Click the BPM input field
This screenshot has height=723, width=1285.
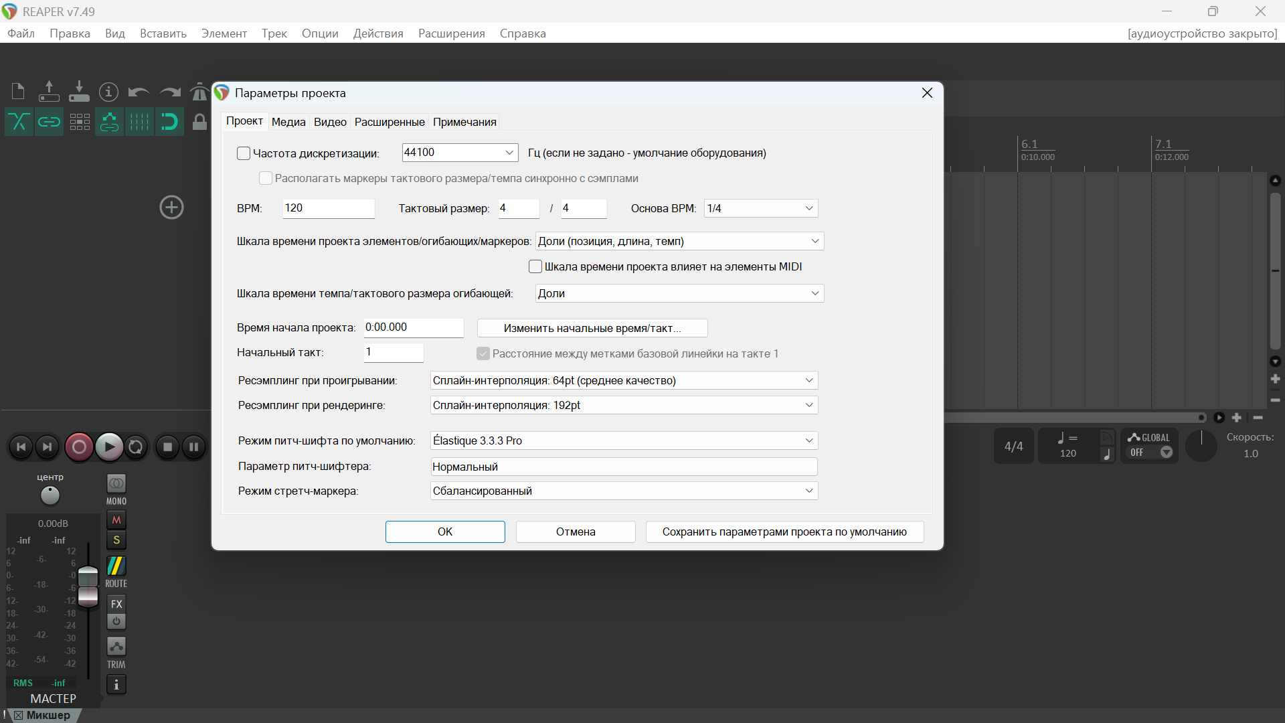coord(328,208)
